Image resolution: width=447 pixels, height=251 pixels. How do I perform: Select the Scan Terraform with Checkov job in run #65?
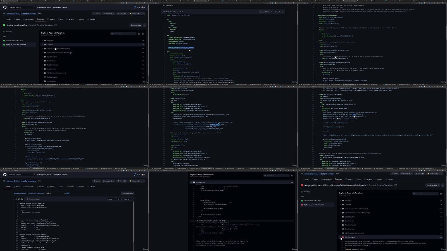point(312,201)
